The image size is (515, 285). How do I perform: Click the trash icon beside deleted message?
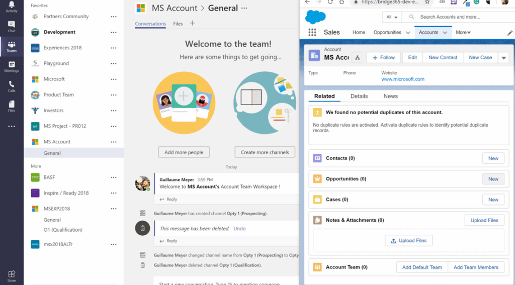pos(142,228)
